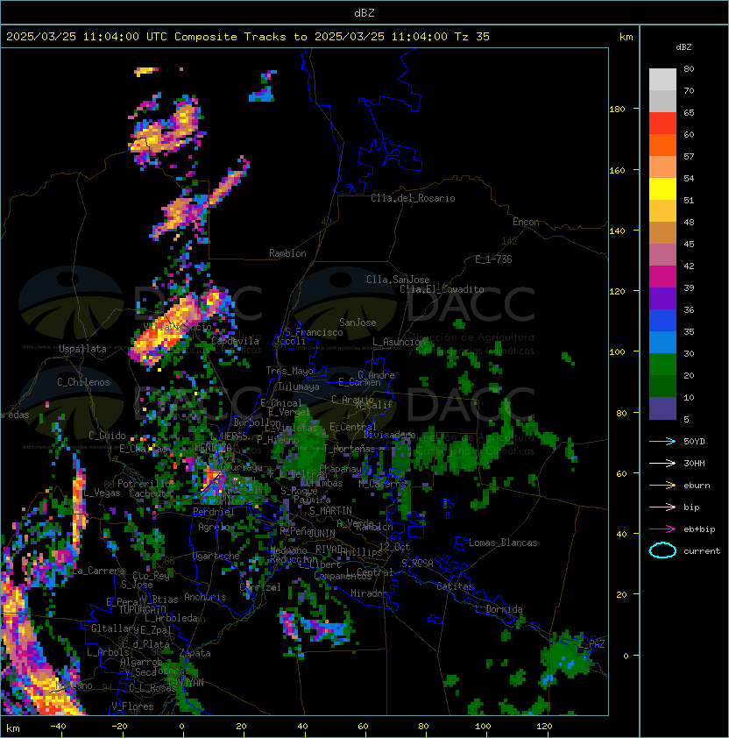Click the 12_Oct map label

(394, 547)
